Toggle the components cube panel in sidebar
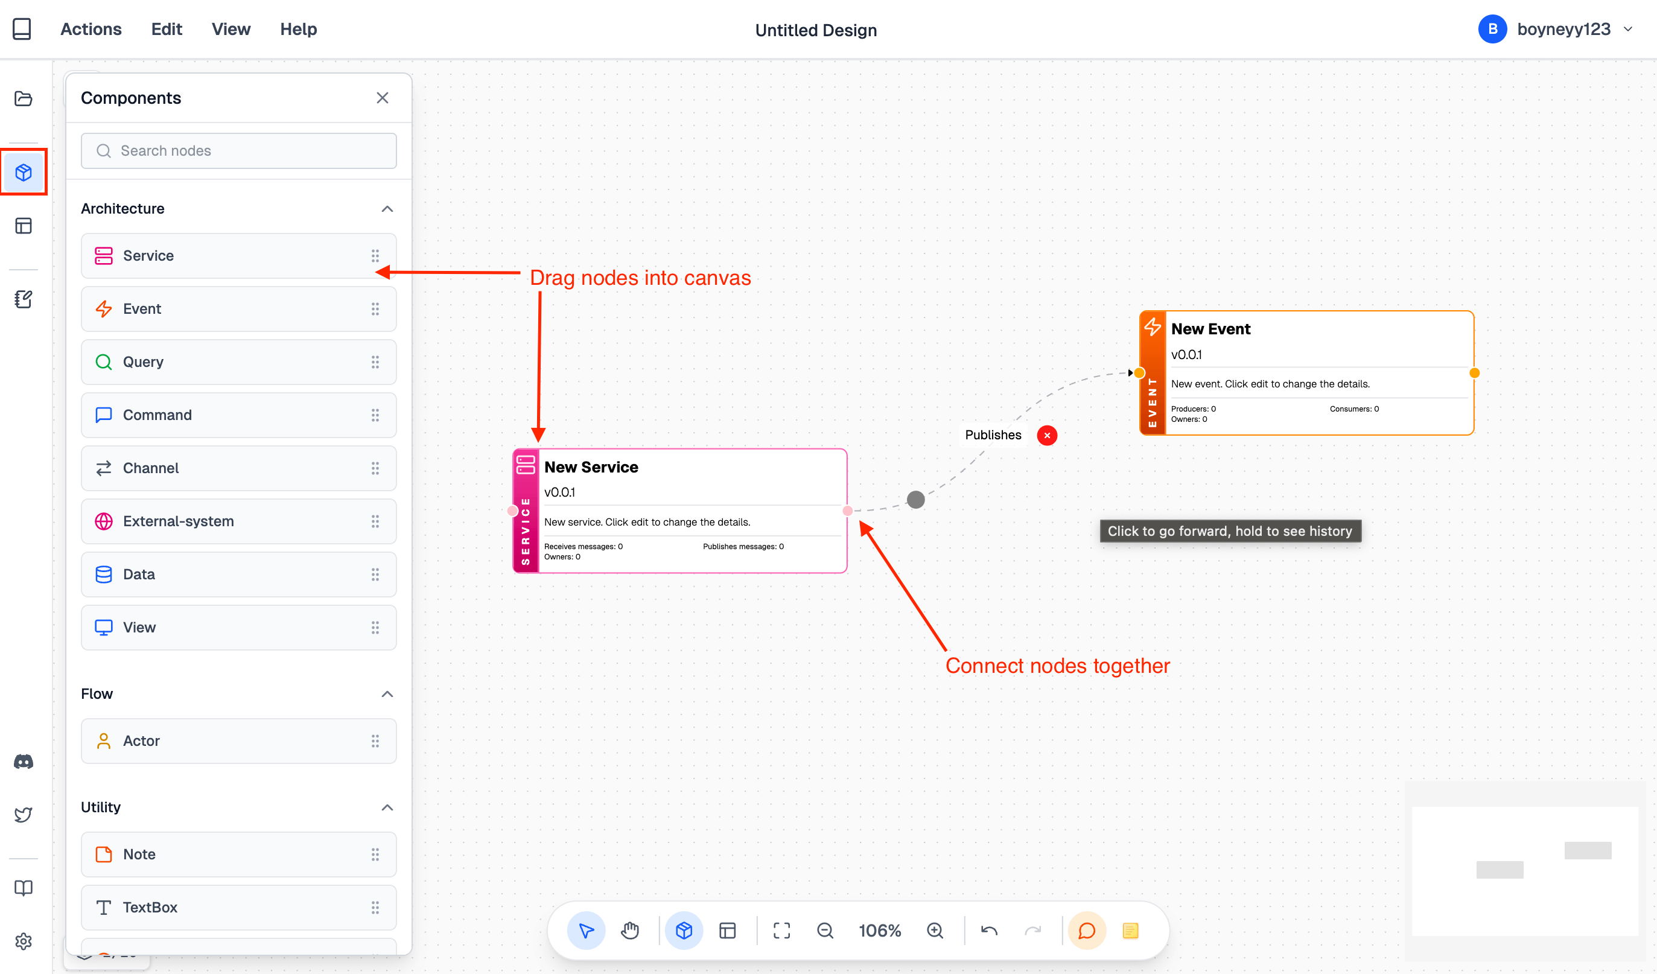1657x974 pixels. click(x=23, y=171)
